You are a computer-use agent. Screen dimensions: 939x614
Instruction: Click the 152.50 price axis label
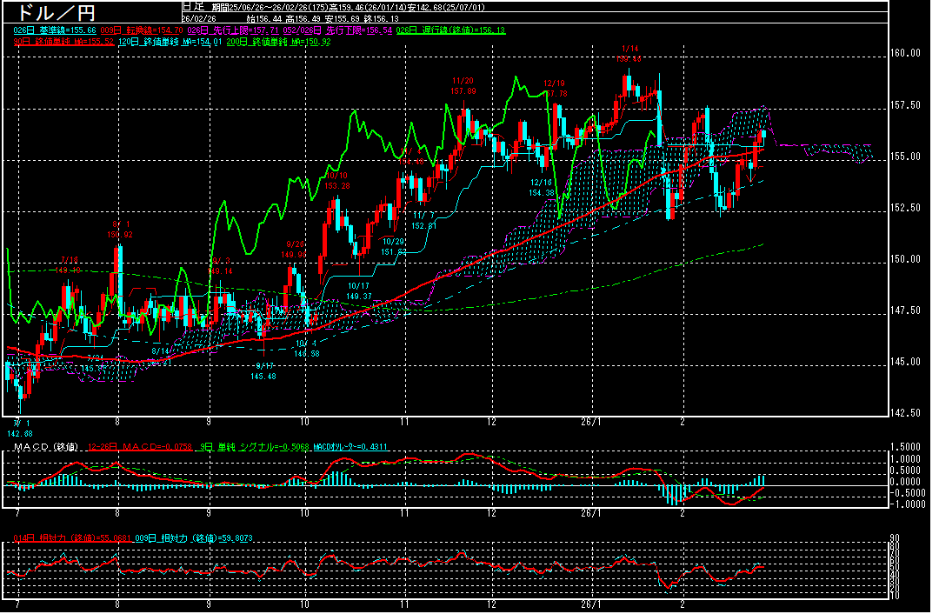pyautogui.click(x=905, y=208)
